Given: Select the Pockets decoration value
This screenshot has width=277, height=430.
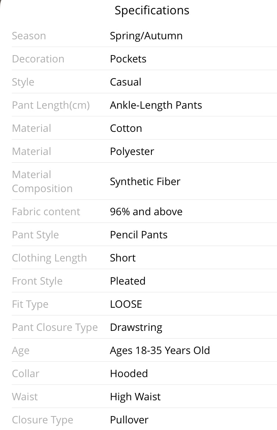Looking at the screenshot, I should tap(128, 59).
